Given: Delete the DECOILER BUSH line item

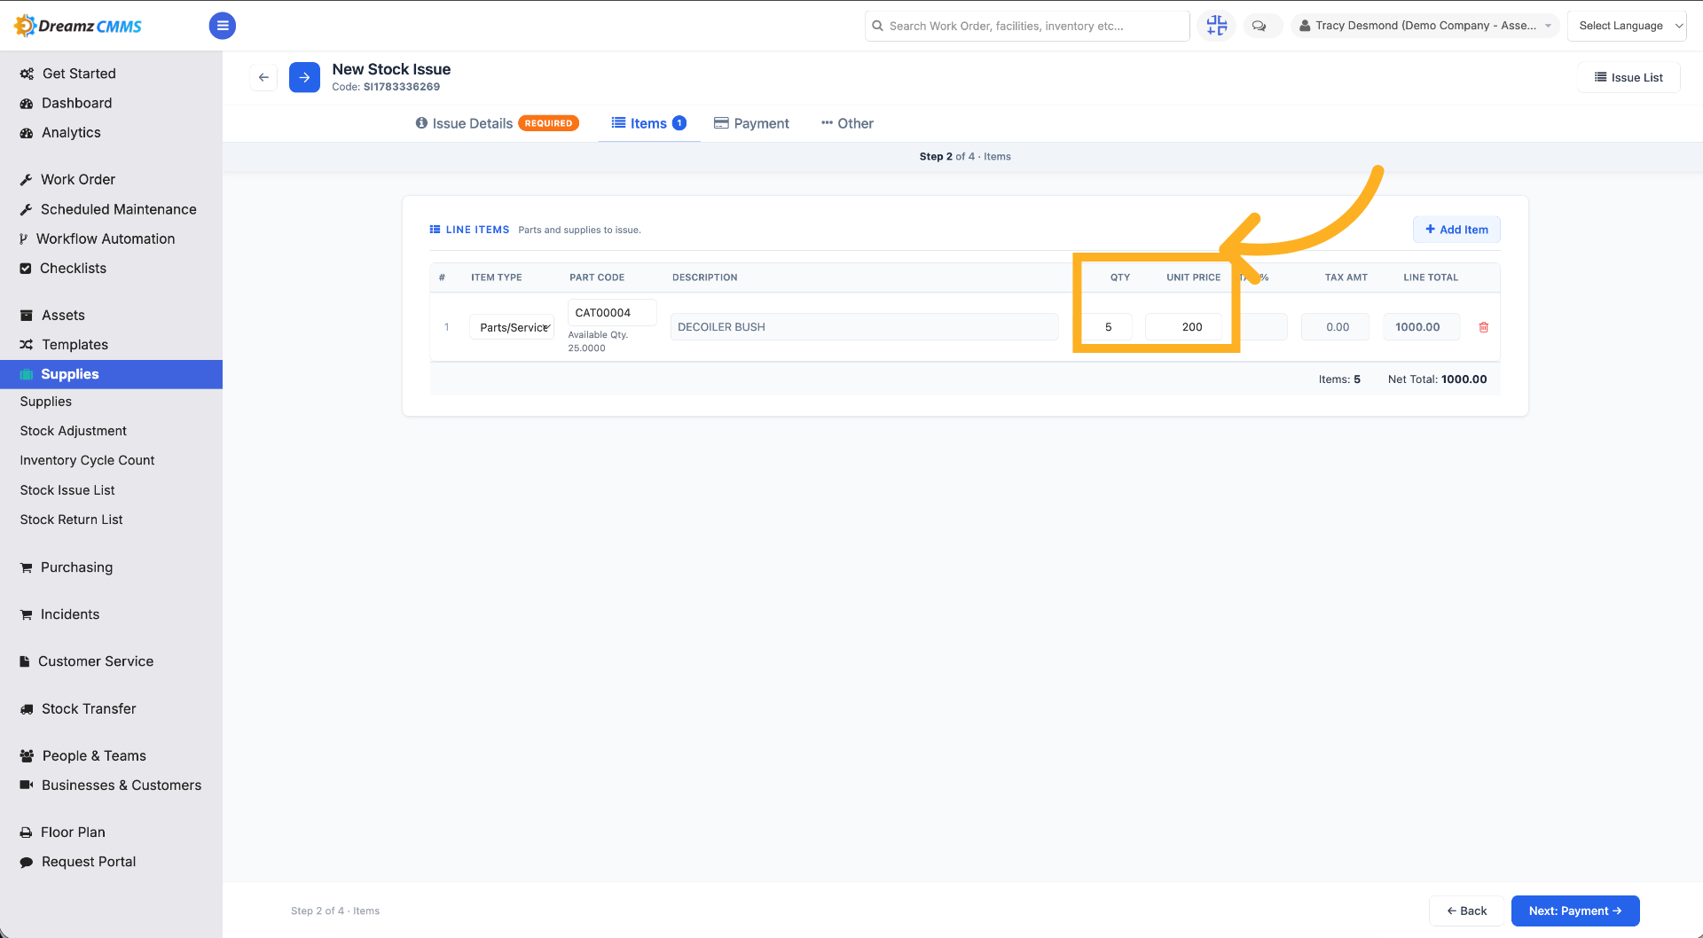Looking at the screenshot, I should (1484, 327).
